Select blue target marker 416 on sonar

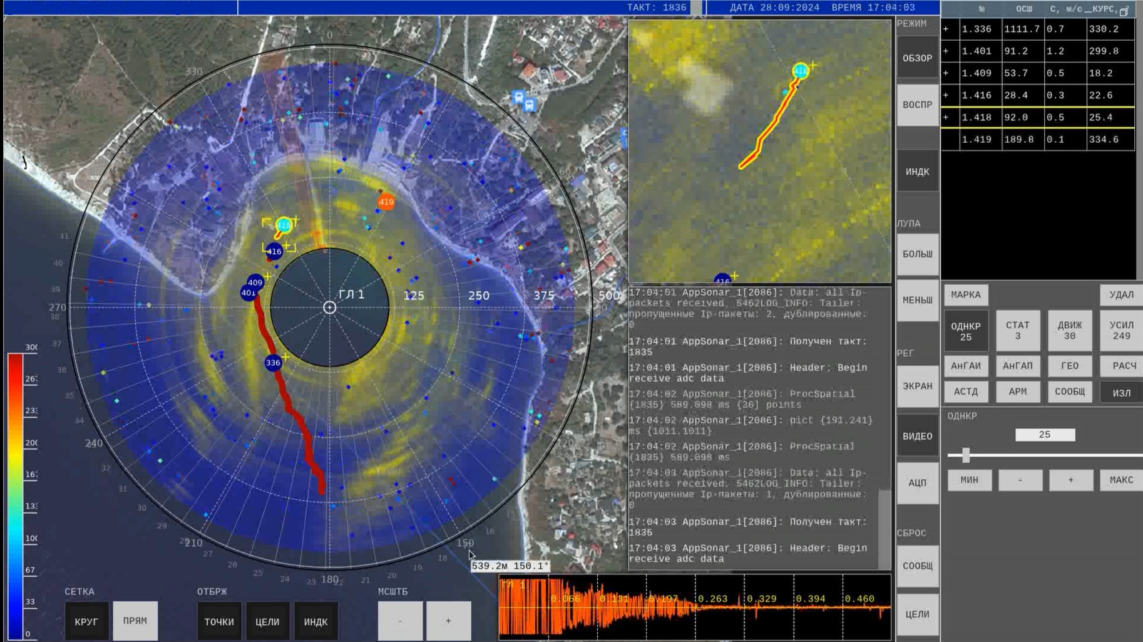[x=274, y=251]
